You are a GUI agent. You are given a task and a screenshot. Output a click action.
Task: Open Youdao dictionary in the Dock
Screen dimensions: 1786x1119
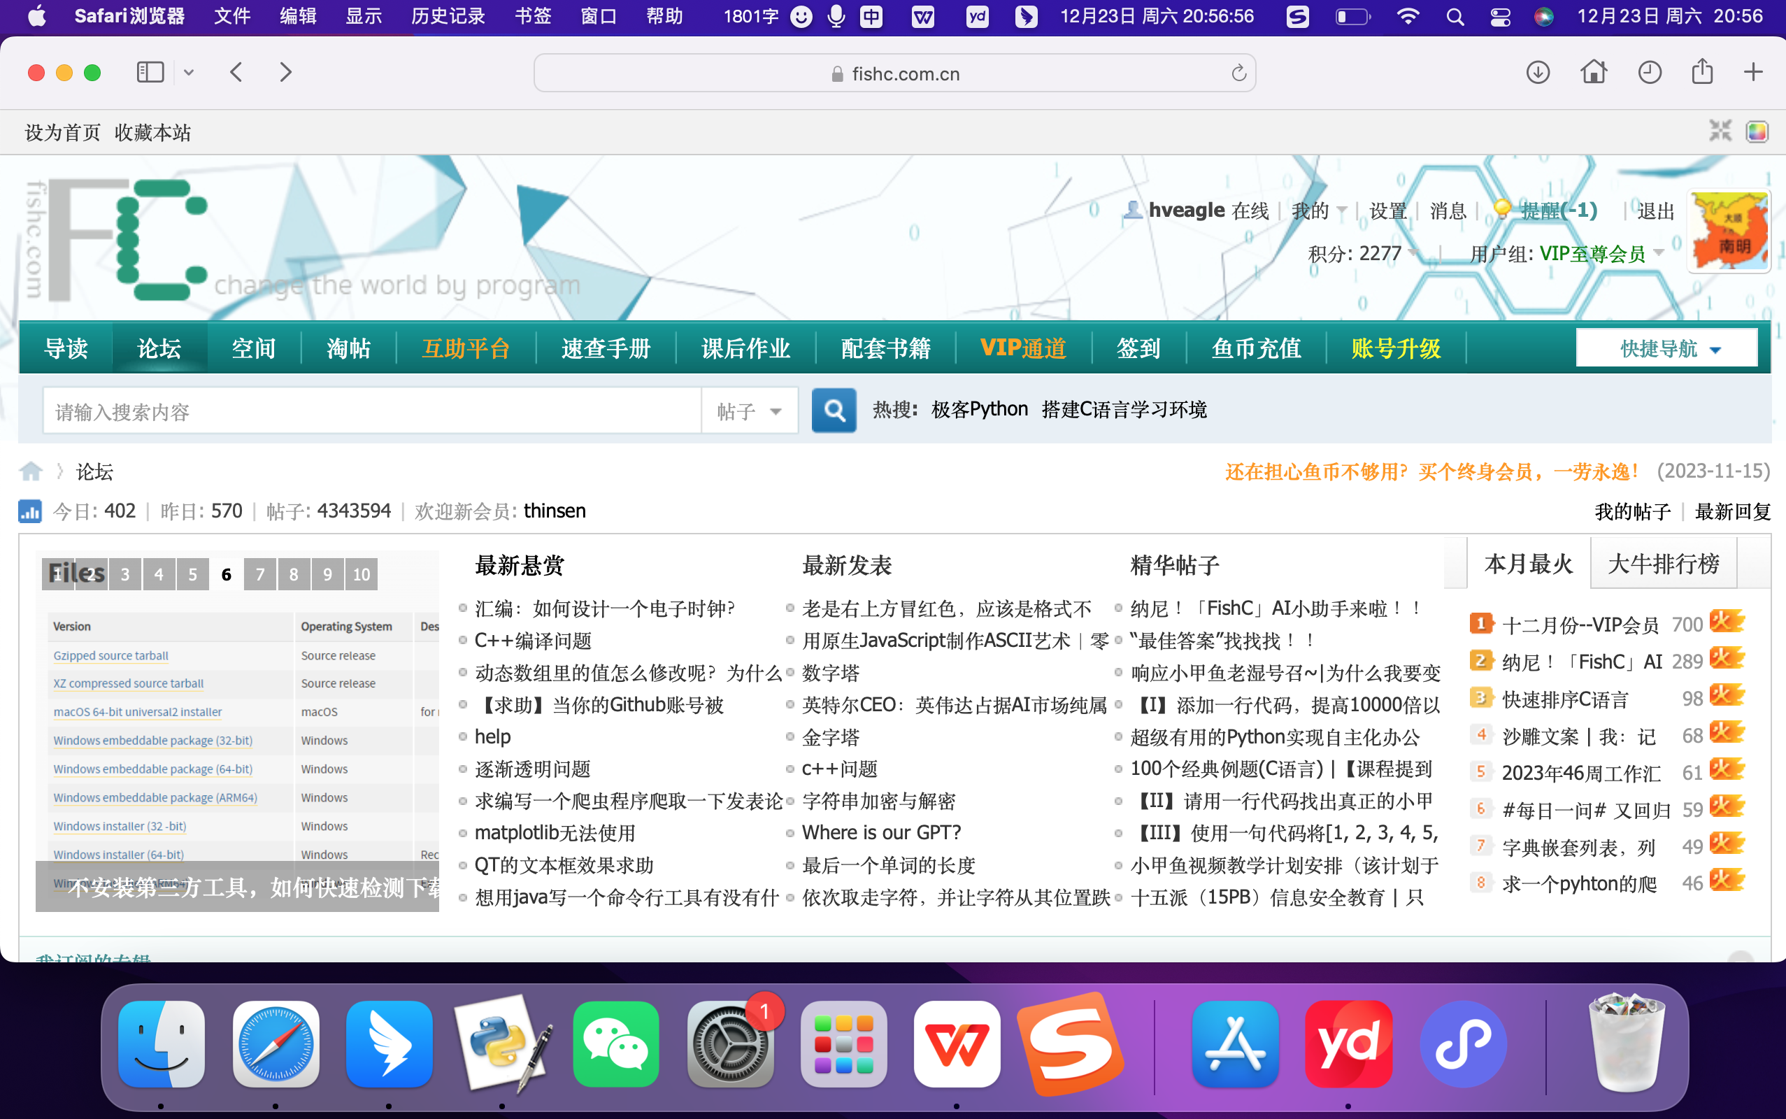(1349, 1044)
